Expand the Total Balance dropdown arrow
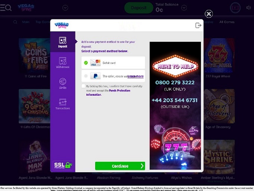Viewport: 254px width, 191px height. (x=184, y=7)
